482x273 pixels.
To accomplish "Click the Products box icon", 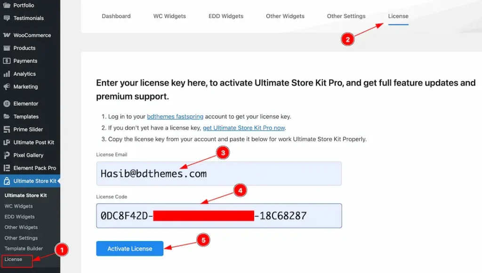I will pos(7,48).
